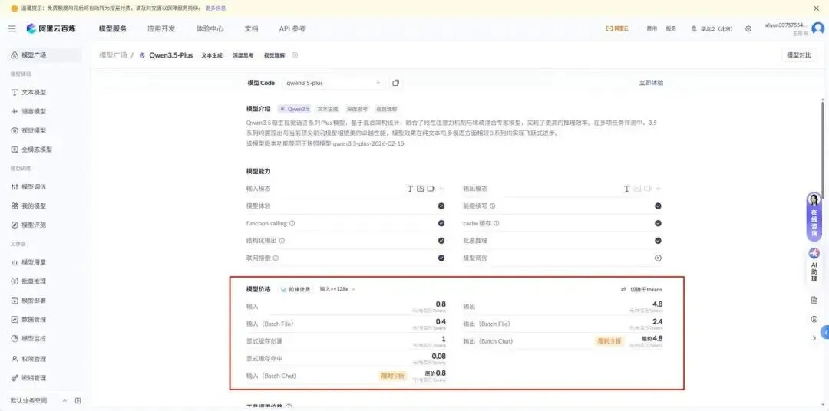Viewport: 829px width, 411px height.
Task: Click 切换千 tokens unit switch
Action: coord(646,290)
